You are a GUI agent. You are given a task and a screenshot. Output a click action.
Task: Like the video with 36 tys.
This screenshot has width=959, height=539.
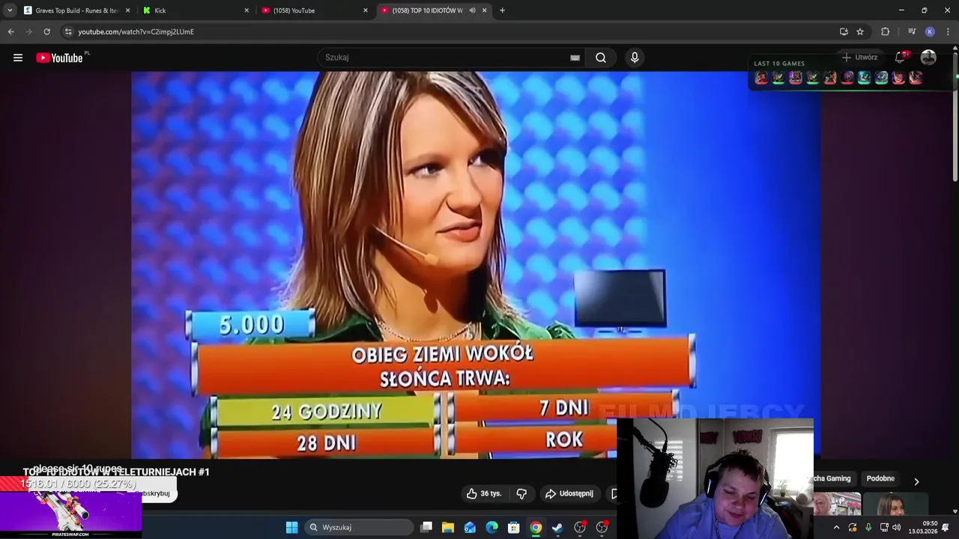pos(484,493)
